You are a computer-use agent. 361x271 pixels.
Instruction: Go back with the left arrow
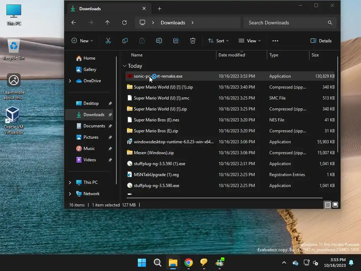[74, 23]
